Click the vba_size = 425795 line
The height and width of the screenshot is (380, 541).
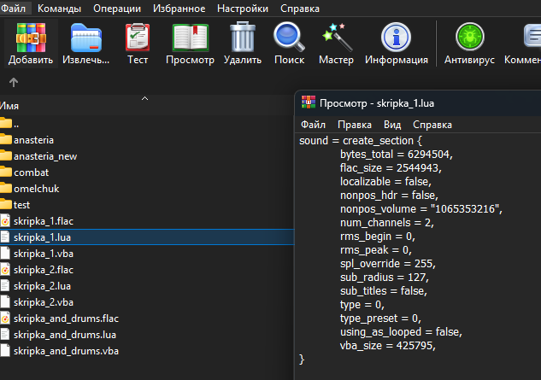tap(388, 346)
